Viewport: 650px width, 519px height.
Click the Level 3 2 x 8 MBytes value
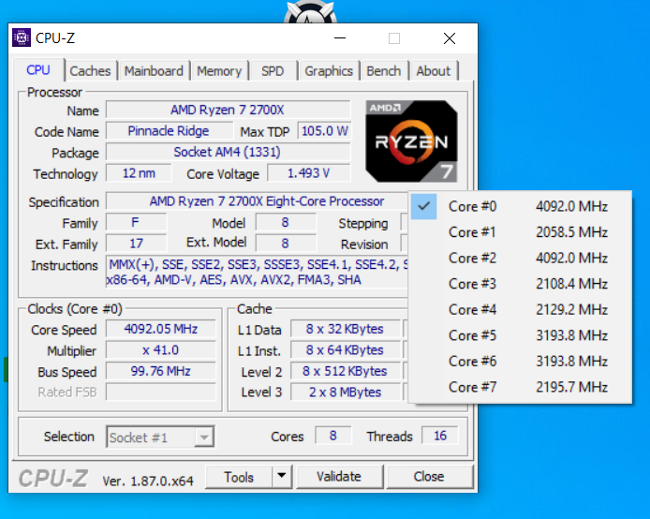click(346, 393)
